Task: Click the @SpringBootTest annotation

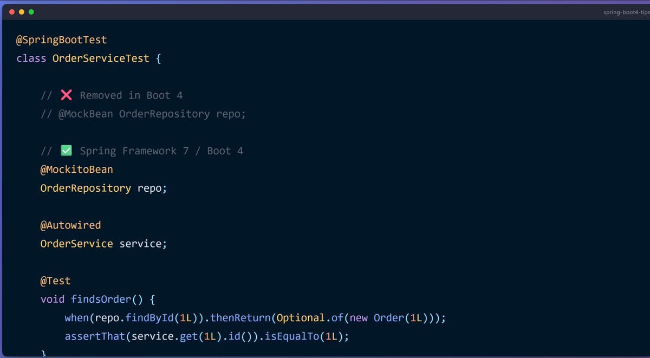Action: [62, 40]
